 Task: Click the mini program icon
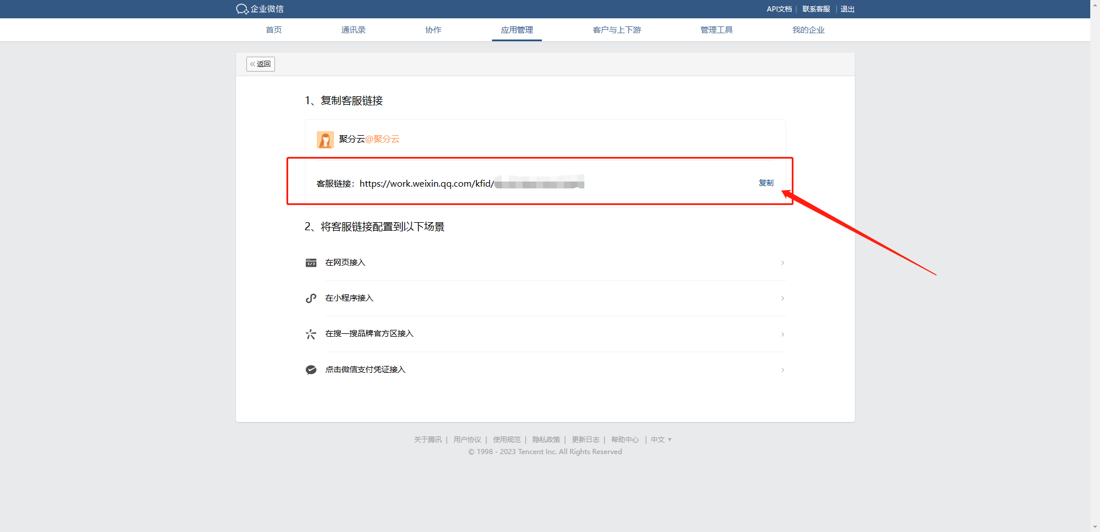point(311,298)
